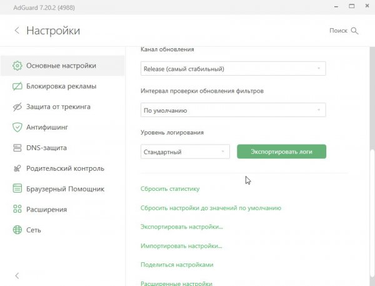Open Расширенные настройки link
The image size is (375, 286).
(176, 283)
